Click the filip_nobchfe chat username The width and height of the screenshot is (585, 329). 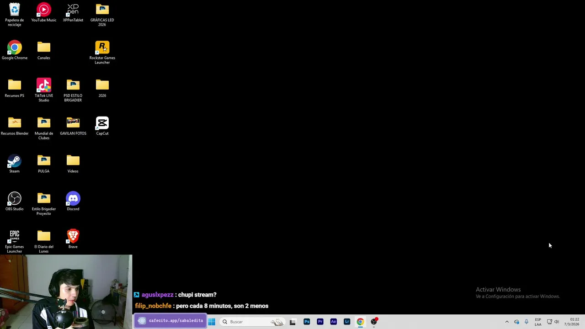coord(153,306)
